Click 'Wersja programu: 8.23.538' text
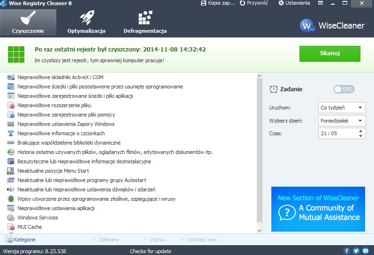 34,251
